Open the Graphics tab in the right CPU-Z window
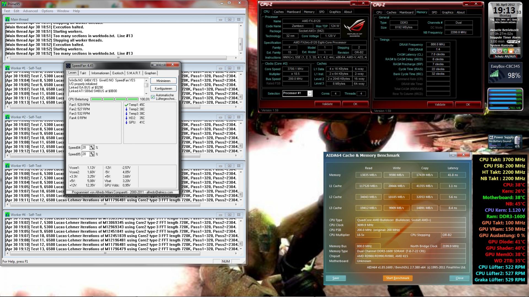 pyautogui.click(x=447, y=12)
